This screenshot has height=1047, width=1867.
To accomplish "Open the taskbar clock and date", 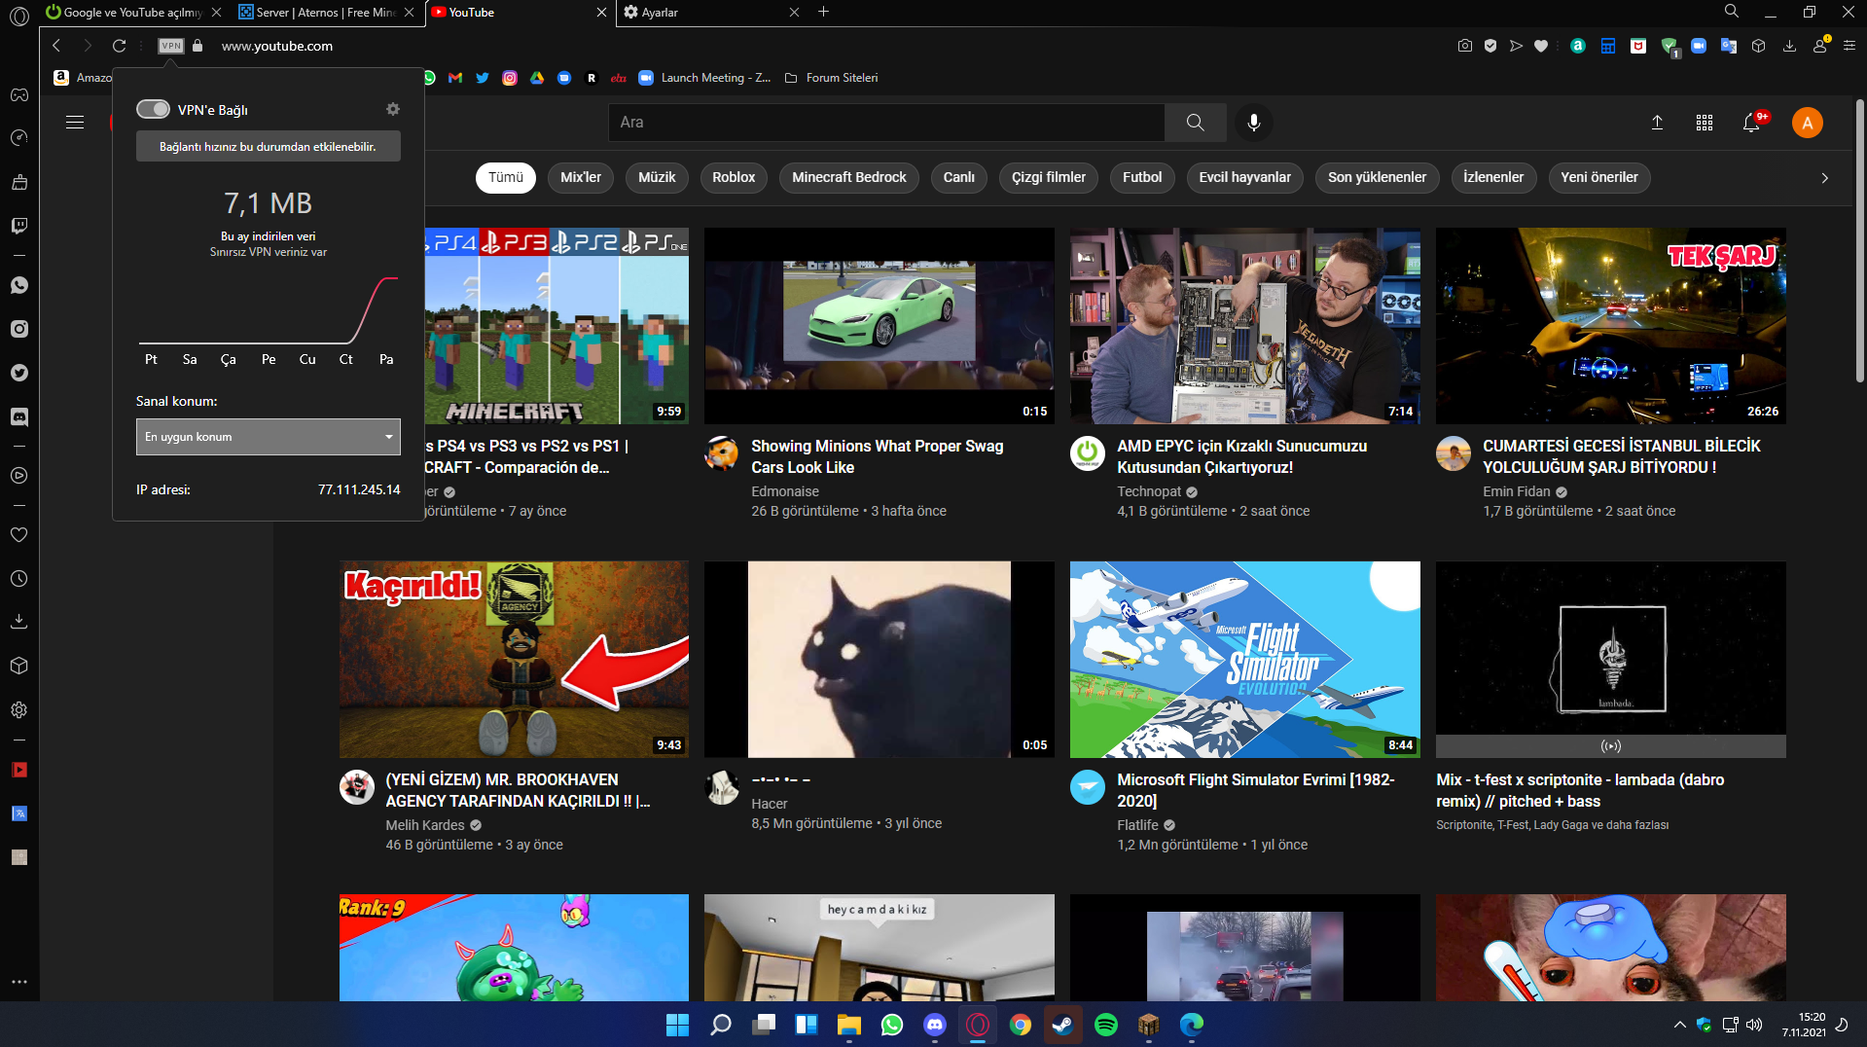I will [x=1804, y=1025].
